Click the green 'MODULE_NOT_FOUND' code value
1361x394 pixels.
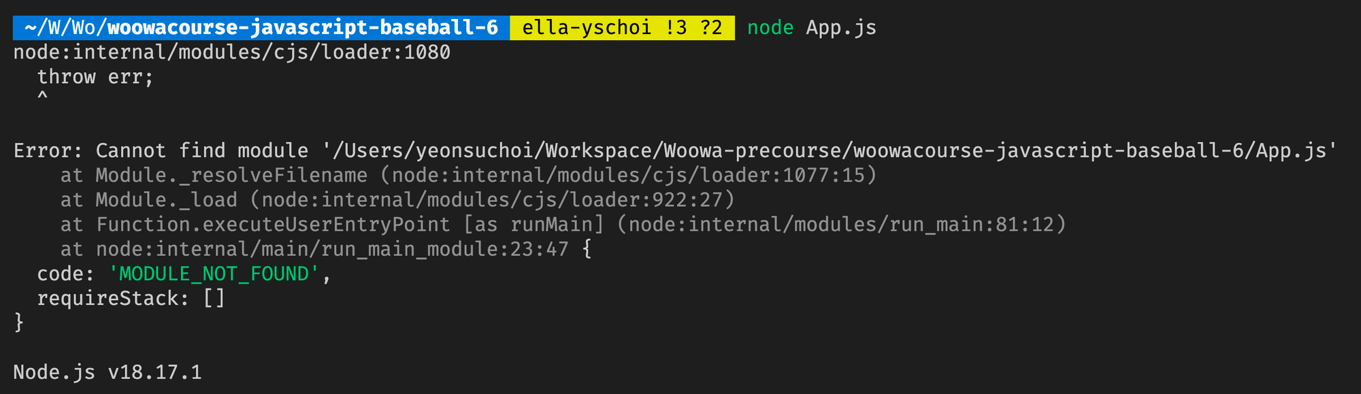coord(214,274)
